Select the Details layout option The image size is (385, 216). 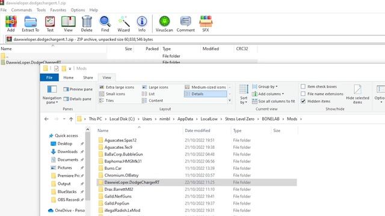205,94
